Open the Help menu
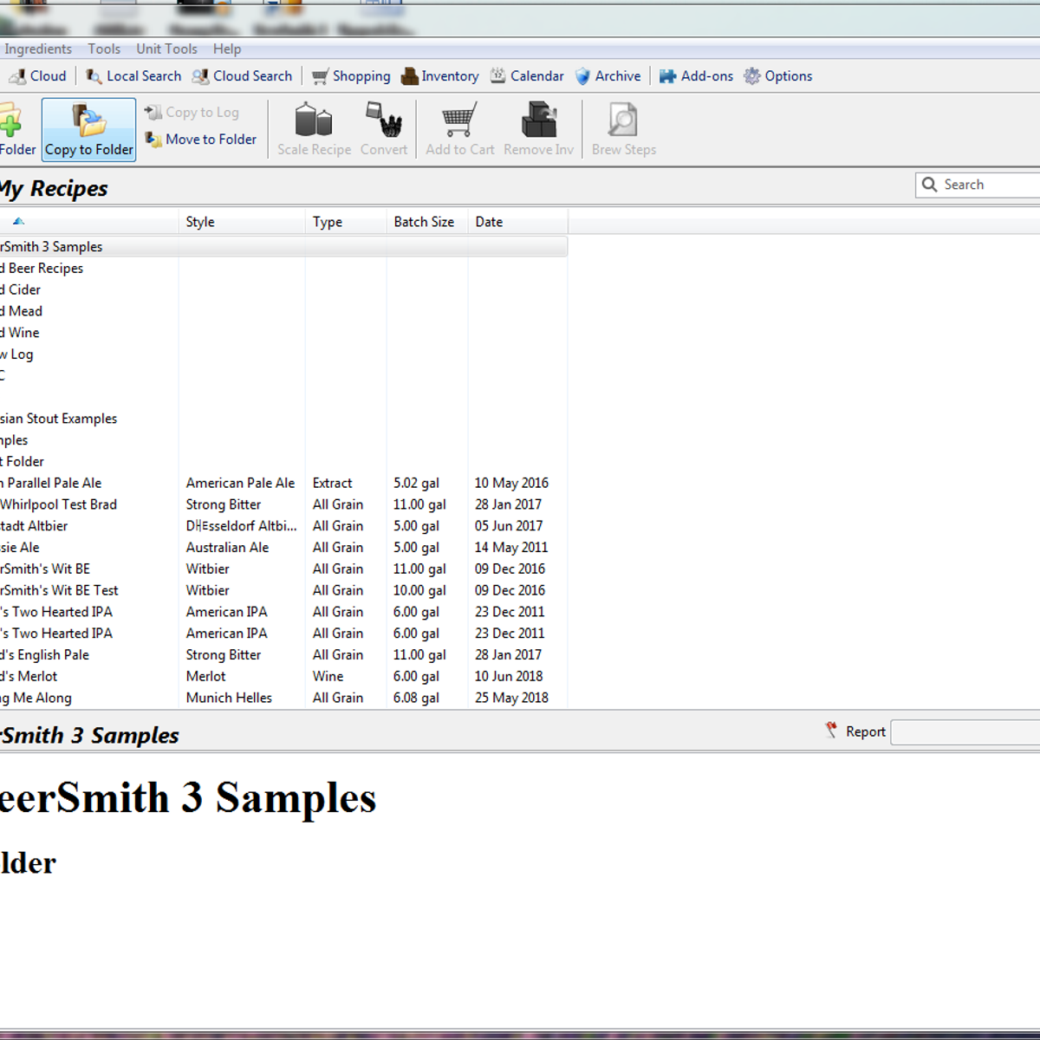 (x=227, y=49)
